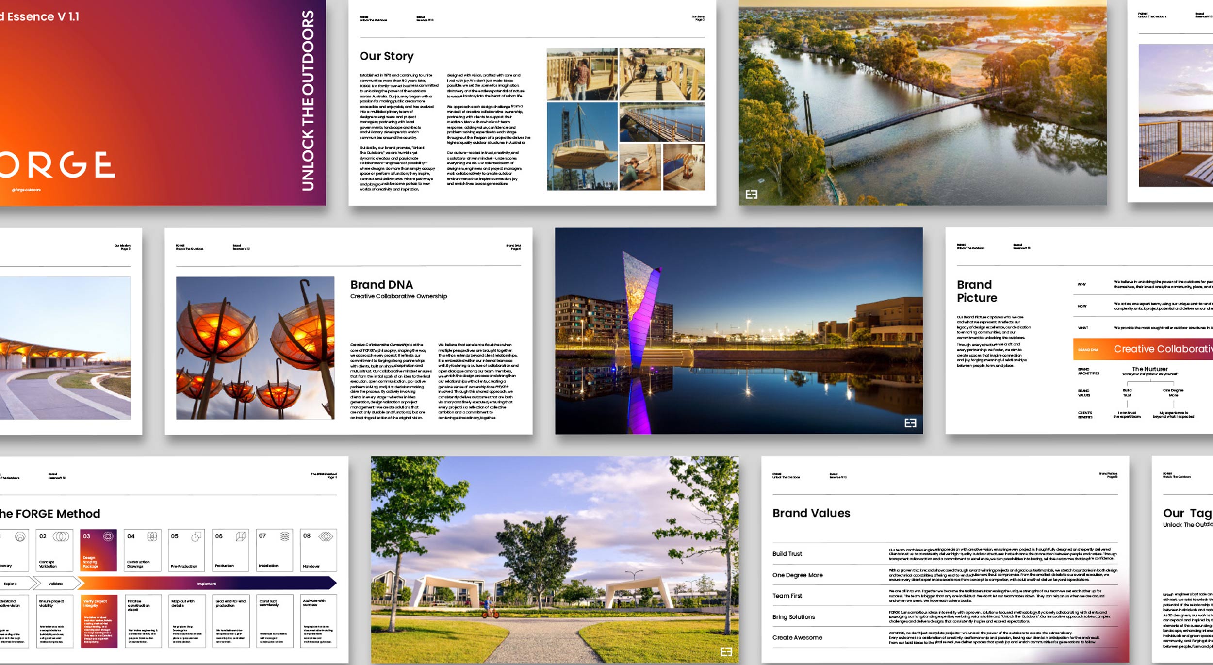The image size is (1213, 665).
Task: Click the overlapping circles icon on card 02
Action: pos(61,536)
